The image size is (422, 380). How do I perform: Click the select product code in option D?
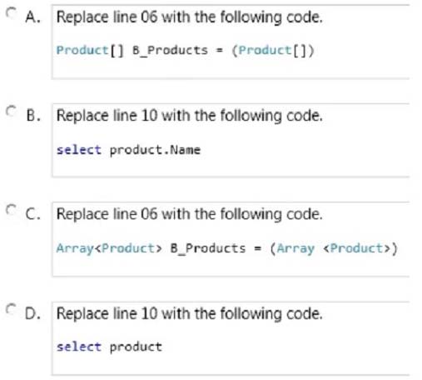pyautogui.click(x=109, y=347)
